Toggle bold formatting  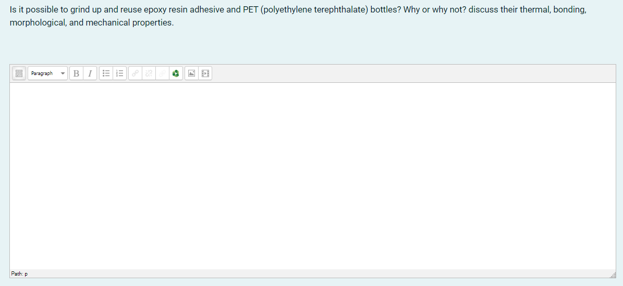76,73
